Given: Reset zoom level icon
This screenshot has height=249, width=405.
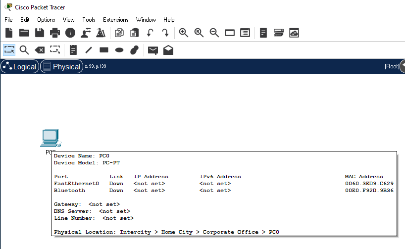Looking at the screenshot, I should coord(199,33).
